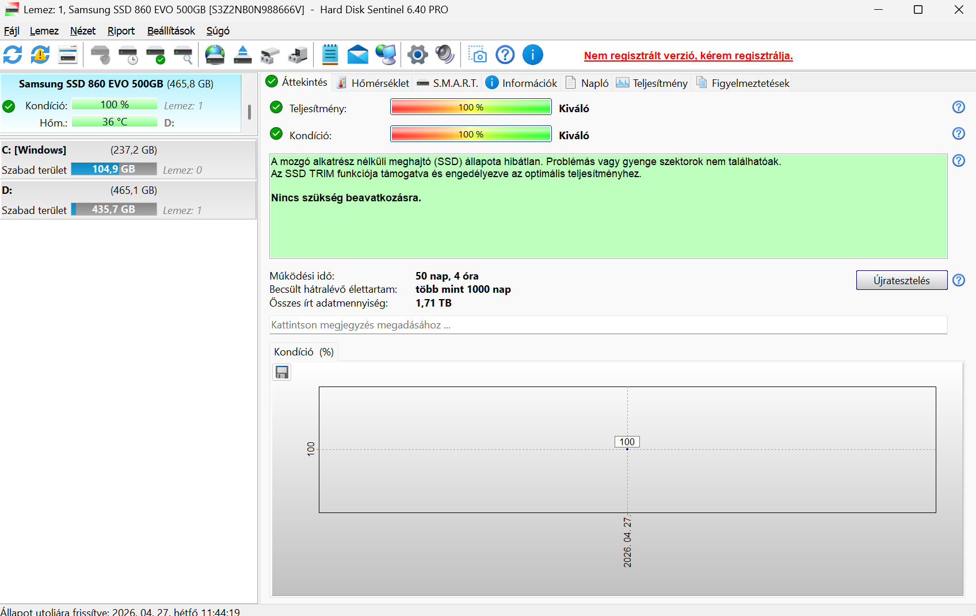Screen dimensions: 976x616
Task: Select the C: [Windows] partition
Action: 128,159
